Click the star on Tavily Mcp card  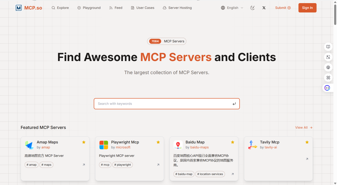coord(307,142)
